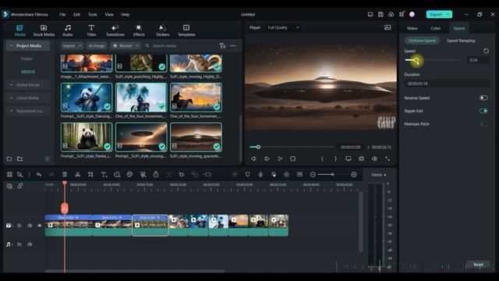Mute the audio track speaker icon

(30, 244)
